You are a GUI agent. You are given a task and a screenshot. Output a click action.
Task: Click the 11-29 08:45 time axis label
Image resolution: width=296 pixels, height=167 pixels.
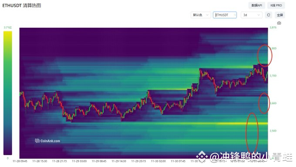click(x=99, y=161)
